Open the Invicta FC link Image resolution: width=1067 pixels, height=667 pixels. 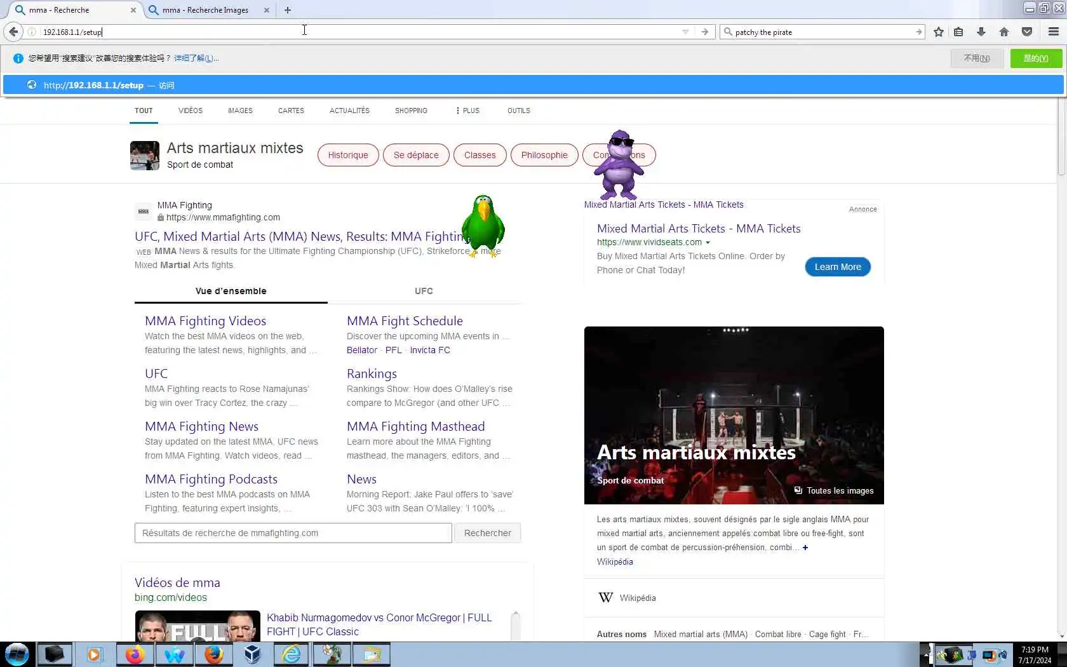click(430, 350)
